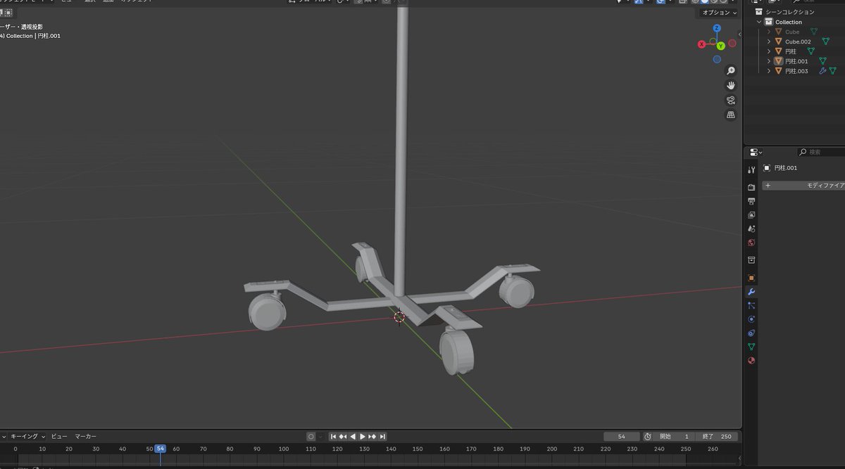
Task: Open the Material properties tab icon
Action: [x=751, y=361]
